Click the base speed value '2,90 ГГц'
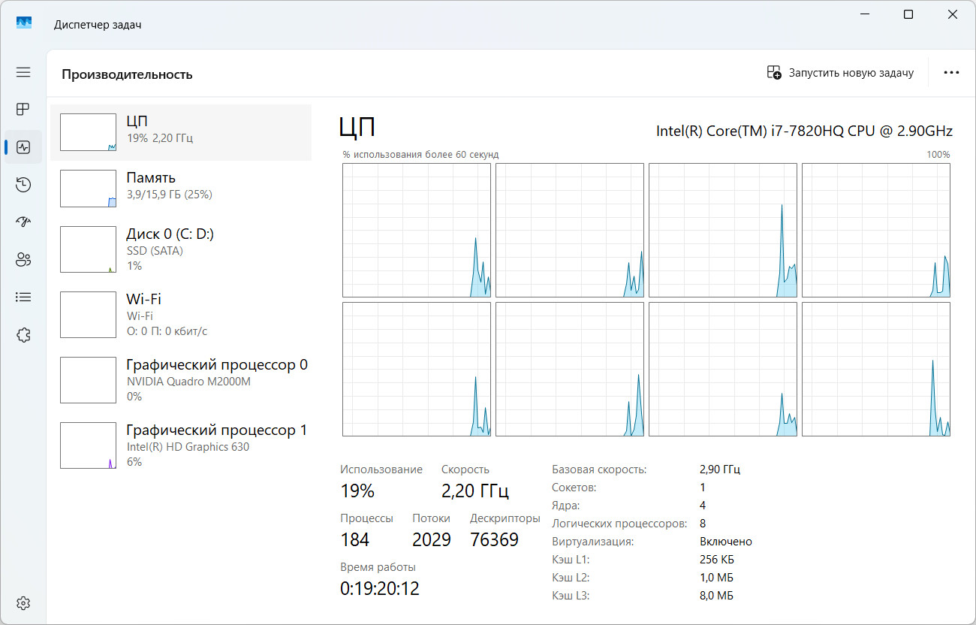 tap(720, 470)
